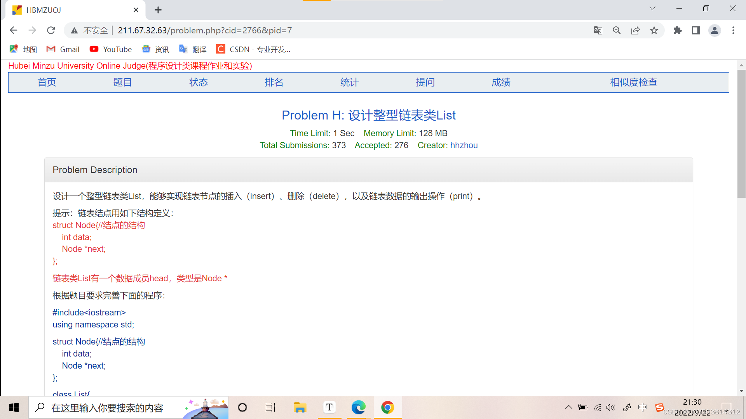Open the 资讯 news bookmark
Viewport: 746px width, 419px height.
pyautogui.click(x=156, y=49)
